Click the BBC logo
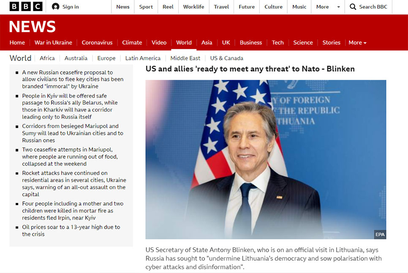Image resolution: width=408 pixels, height=273 pixels. click(26, 6)
